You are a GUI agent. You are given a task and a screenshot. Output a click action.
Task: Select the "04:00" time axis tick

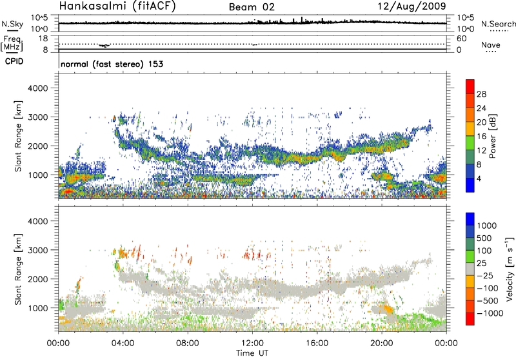[x=123, y=343]
